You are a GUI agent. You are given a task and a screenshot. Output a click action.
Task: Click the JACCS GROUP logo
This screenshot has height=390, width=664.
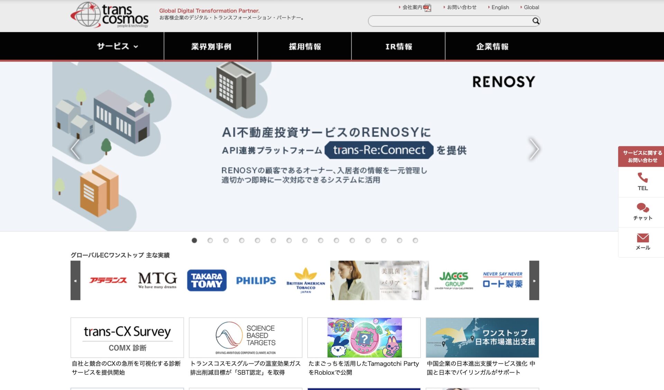454,280
